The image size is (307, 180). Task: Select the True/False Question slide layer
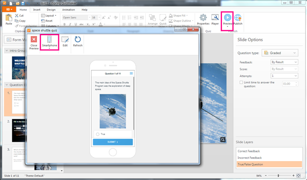click(269, 164)
